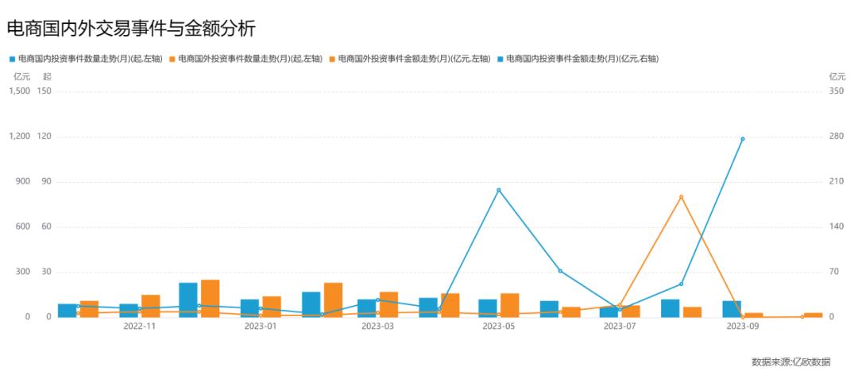
Task: Click the left count axis value 60
Action: click(x=47, y=226)
